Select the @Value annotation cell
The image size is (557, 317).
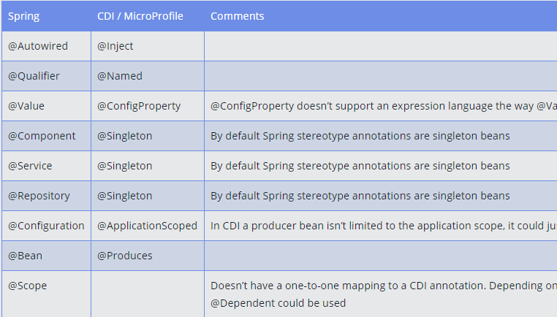[47, 106]
